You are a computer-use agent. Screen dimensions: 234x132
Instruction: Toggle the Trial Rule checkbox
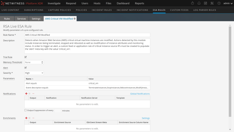click(25, 57)
